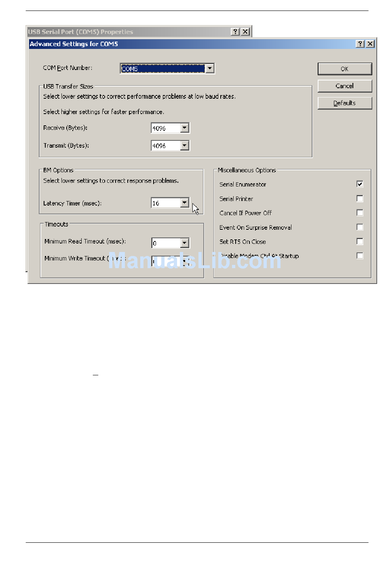Expand the Receive (Bytes) dropdown

click(x=184, y=128)
